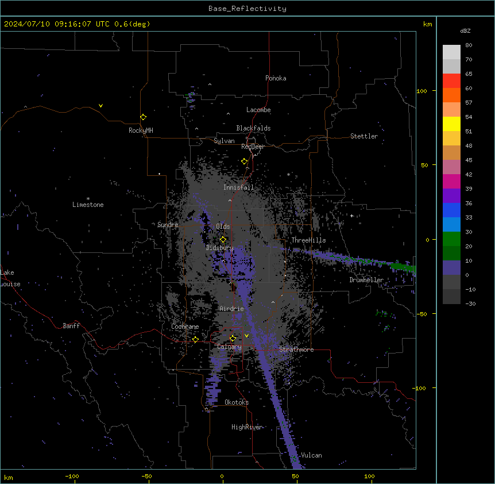Select the yellow diamond marker south of RedDeer
This screenshot has height=484, width=495.
point(245,162)
